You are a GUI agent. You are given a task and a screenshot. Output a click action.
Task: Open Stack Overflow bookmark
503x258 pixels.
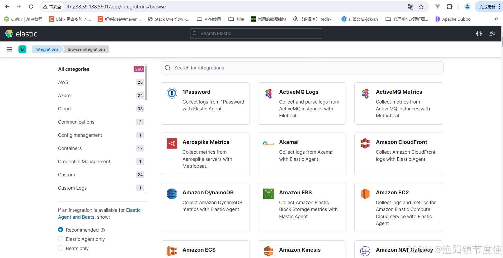point(169,19)
